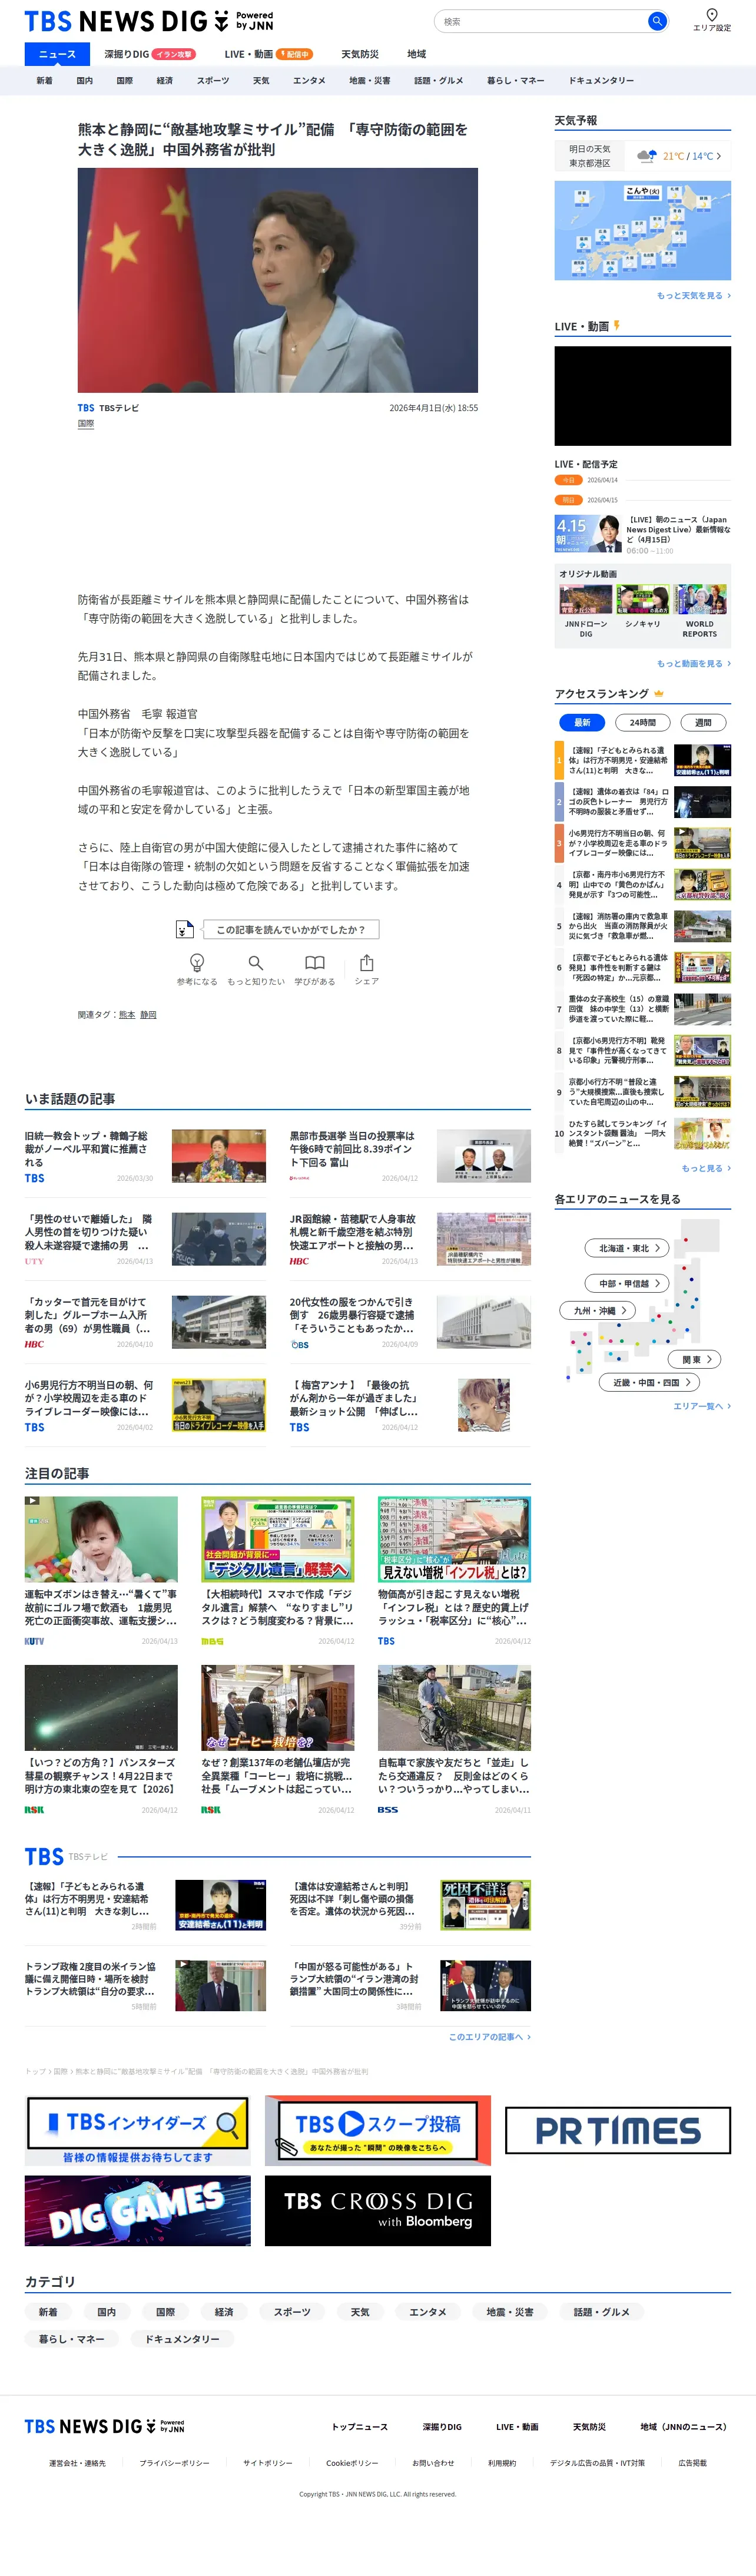Select the 学びがある book reaction icon
Viewport: 756px width, 2576px height.
point(315,962)
